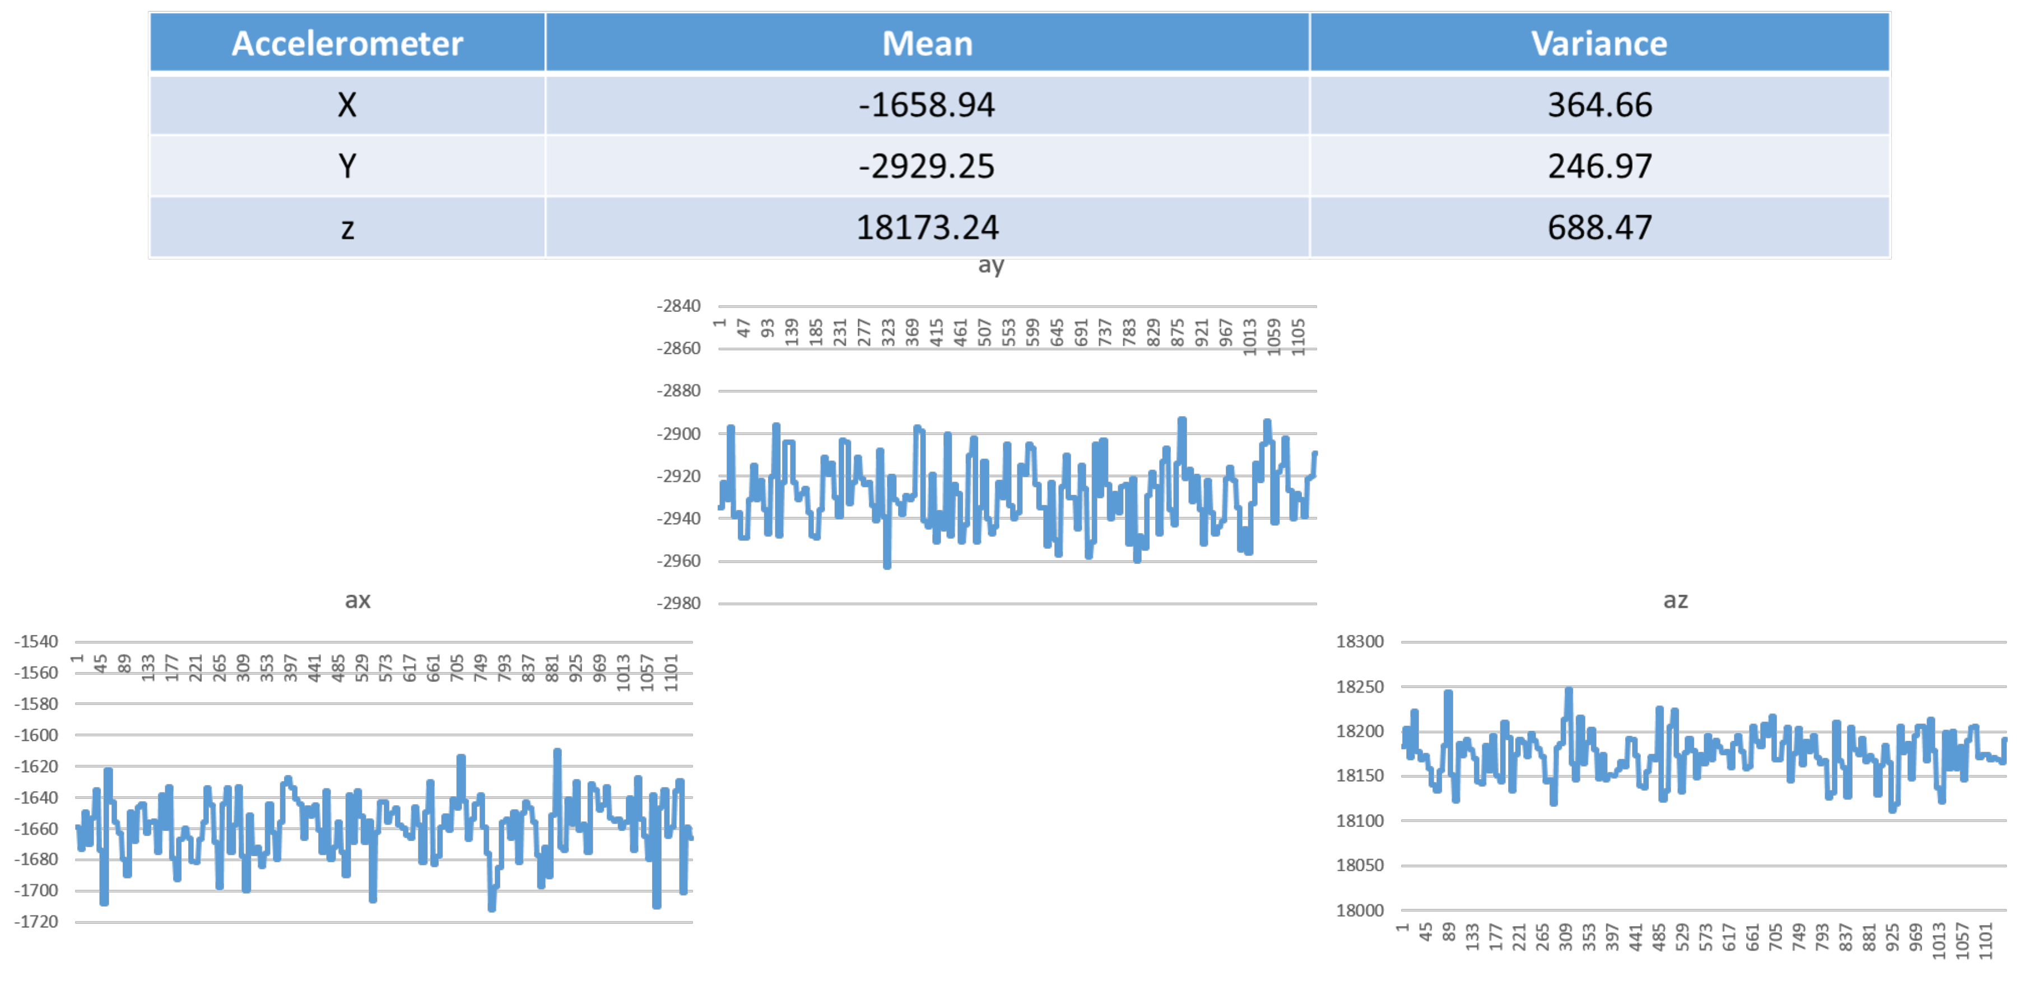The width and height of the screenshot is (2028, 981).
Task: Select the Y row label cell
Action: (346, 166)
